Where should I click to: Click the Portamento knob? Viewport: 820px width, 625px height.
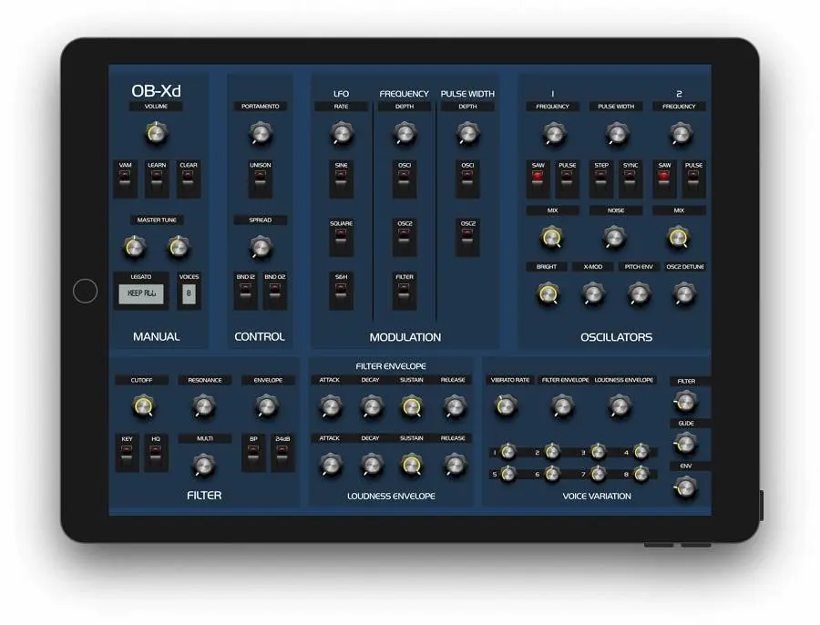[x=260, y=134]
